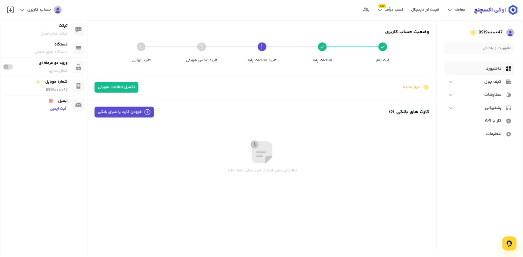Expand the کیف پول sidebar menu

[x=479, y=82]
